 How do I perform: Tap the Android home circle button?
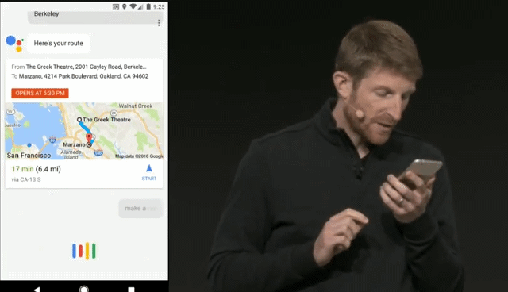coord(84,289)
